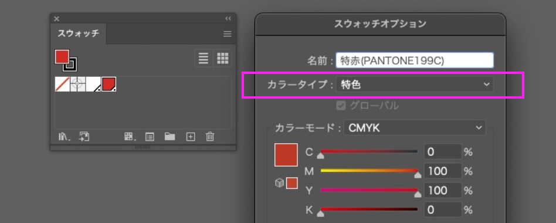Select the スウォッチ panel tab
Image resolution: width=556 pixels, height=223 pixels.
click(x=79, y=34)
